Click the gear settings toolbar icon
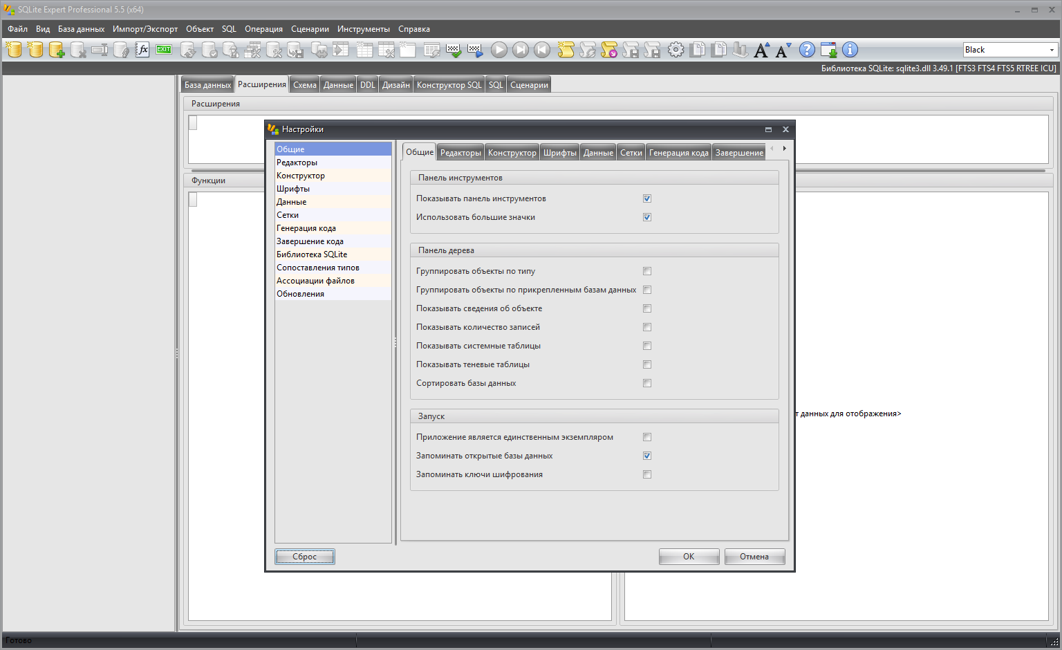The height and width of the screenshot is (650, 1062). (x=676, y=50)
